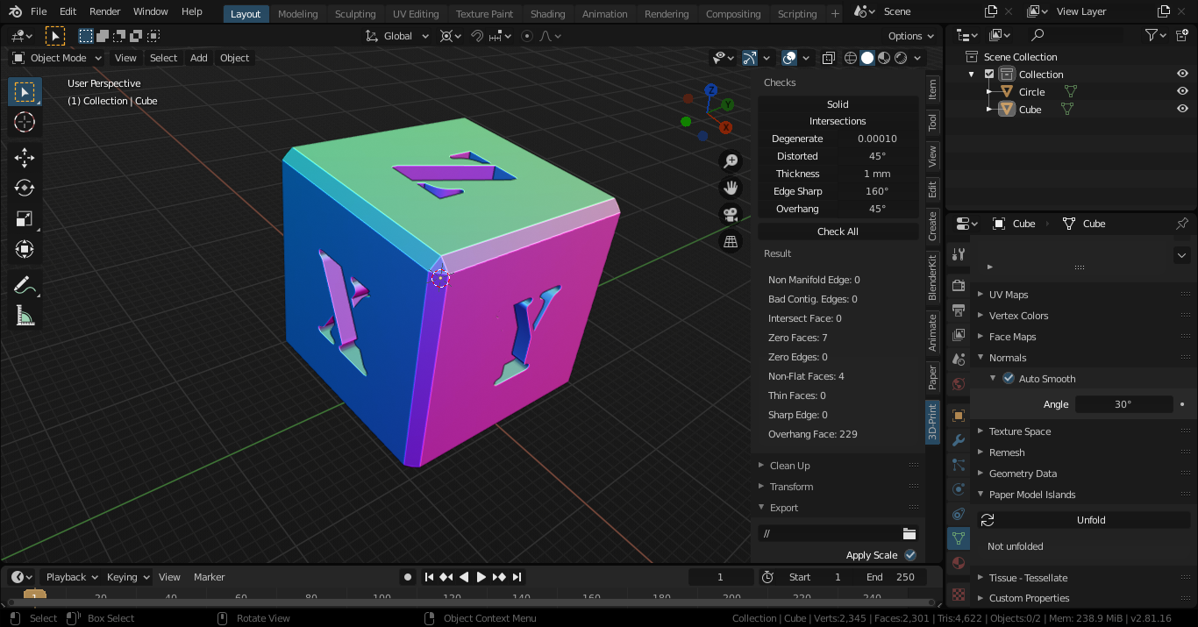Activate the Annotate pencil tool

coord(25,285)
